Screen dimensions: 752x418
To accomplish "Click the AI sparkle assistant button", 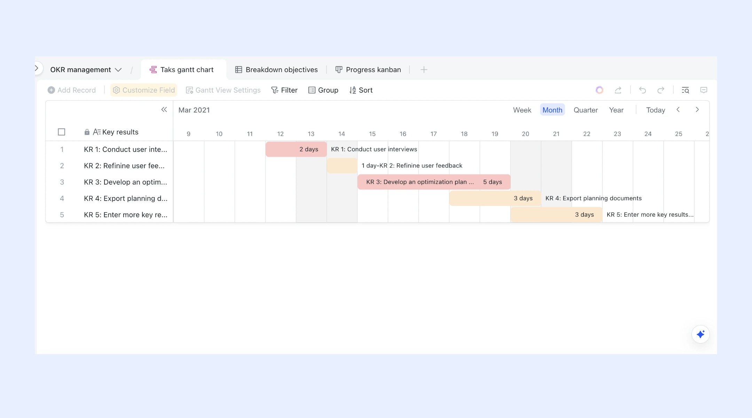I will pyautogui.click(x=700, y=334).
